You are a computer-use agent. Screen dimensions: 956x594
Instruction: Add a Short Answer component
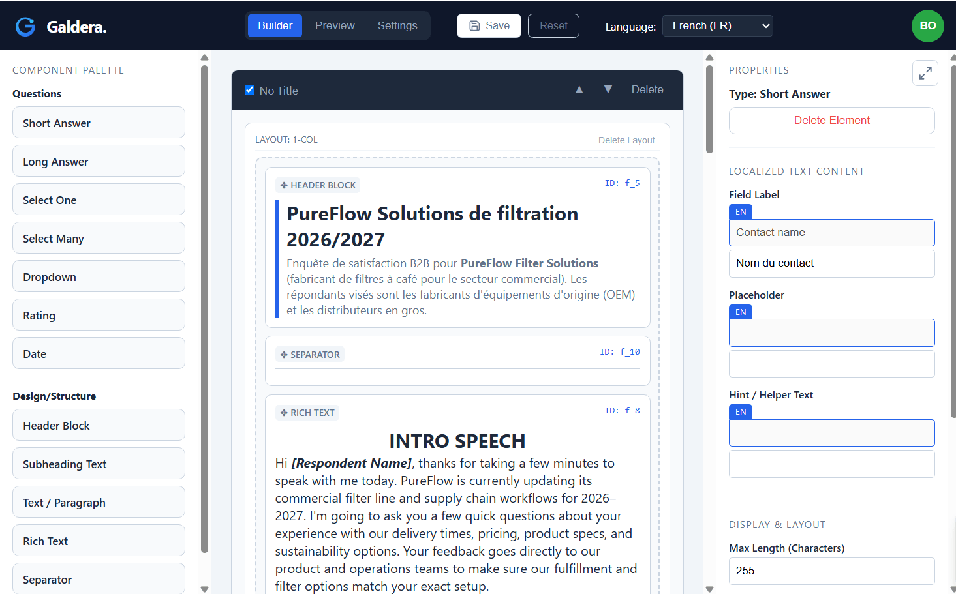pos(99,123)
